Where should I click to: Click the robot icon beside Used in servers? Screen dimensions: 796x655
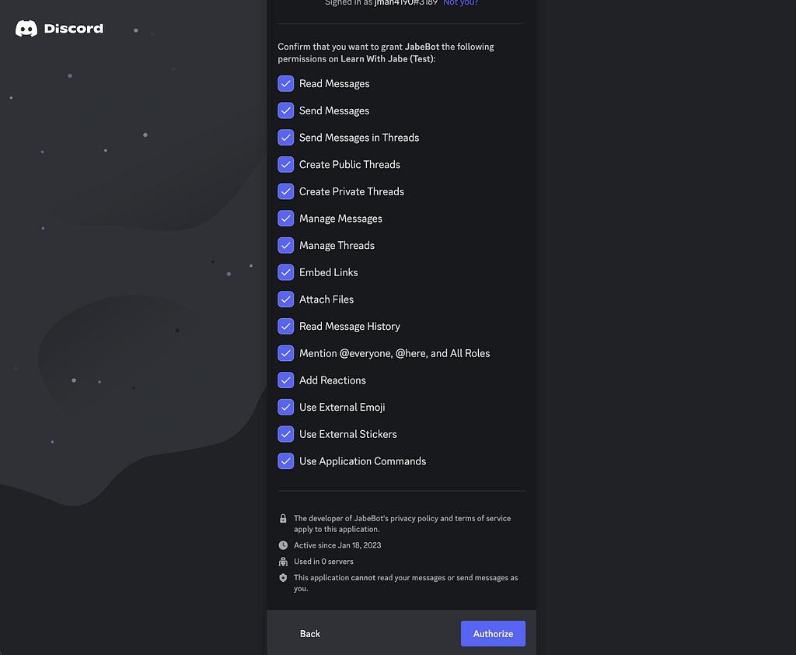283,562
